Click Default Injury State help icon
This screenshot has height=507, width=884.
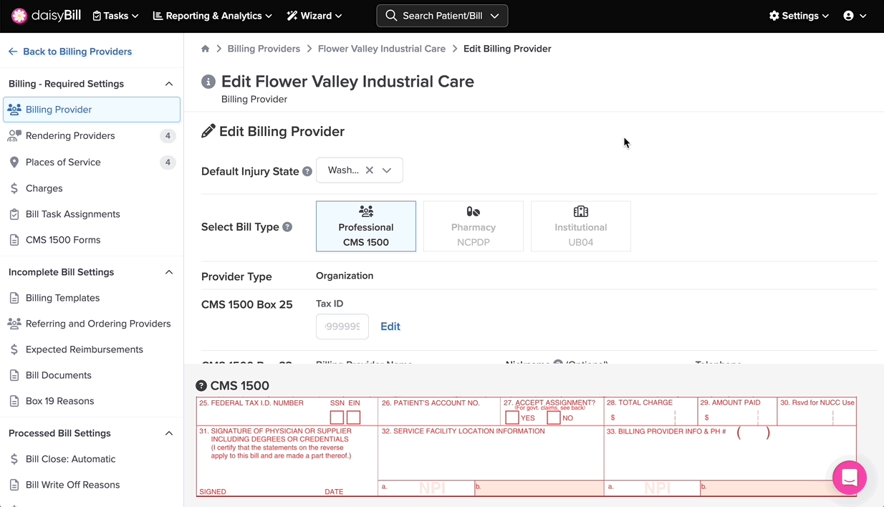pyautogui.click(x=307, y=172)
